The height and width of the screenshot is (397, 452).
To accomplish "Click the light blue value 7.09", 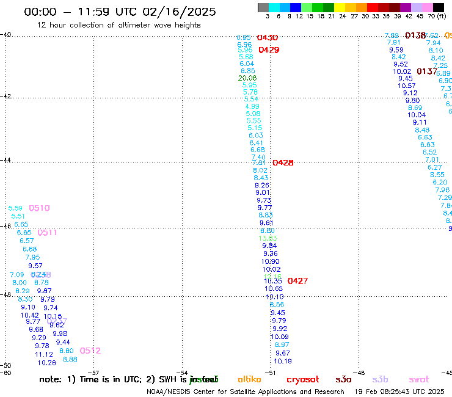I will tap(16, 275).
